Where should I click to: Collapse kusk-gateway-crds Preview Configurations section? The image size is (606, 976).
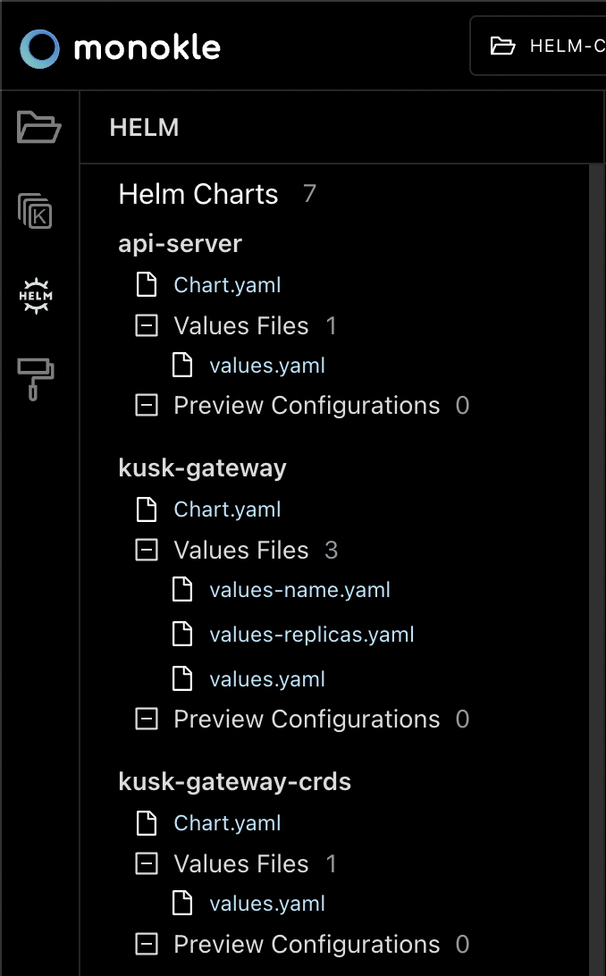[x=147, y=944]
